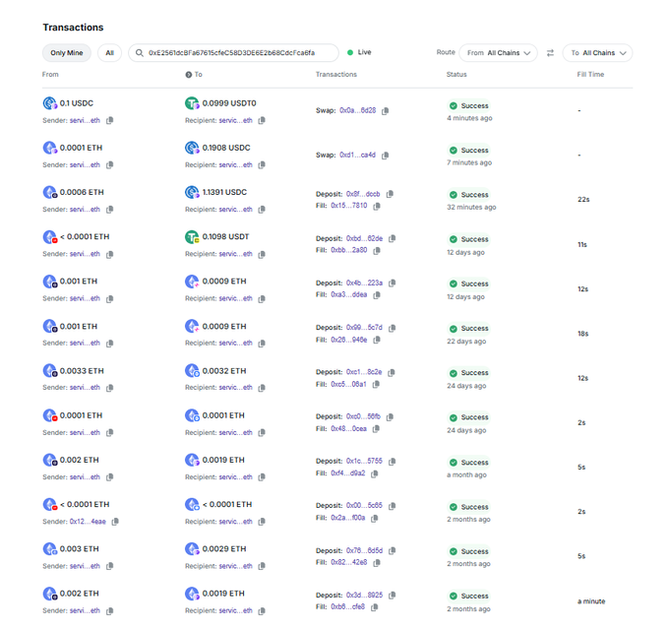Screen dimensions: 669x629
Task: Switch to the All transactions filter
Action: (x=109, y=53)
